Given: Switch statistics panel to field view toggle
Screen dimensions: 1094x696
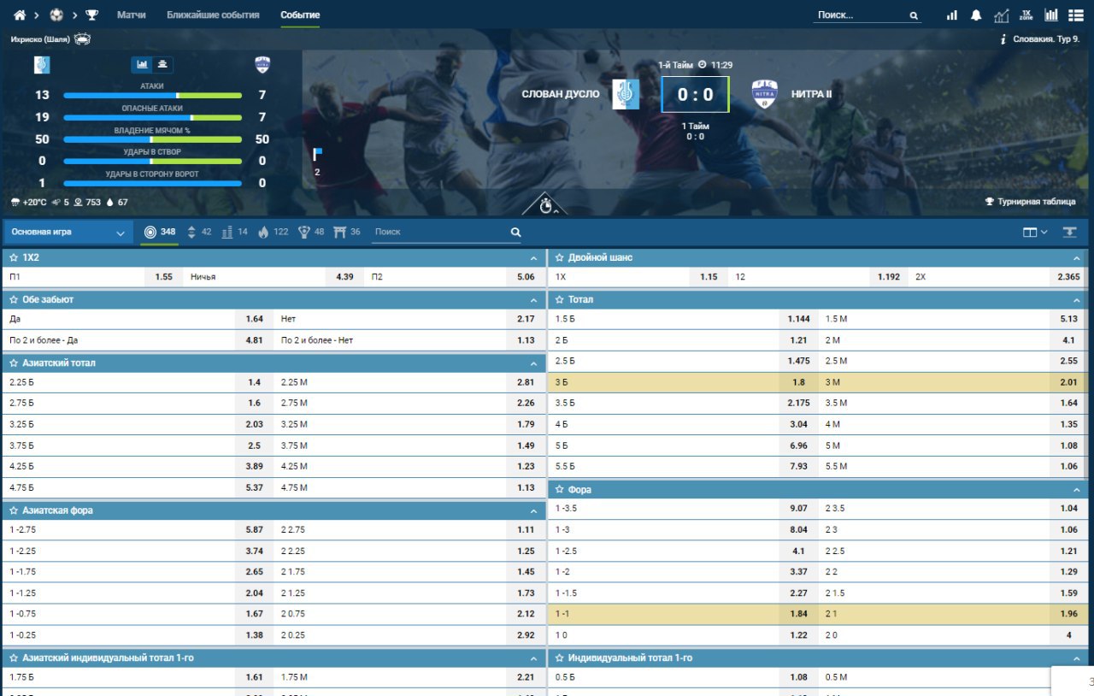Looking at the screenshot, I should click(x=162, y=64).
